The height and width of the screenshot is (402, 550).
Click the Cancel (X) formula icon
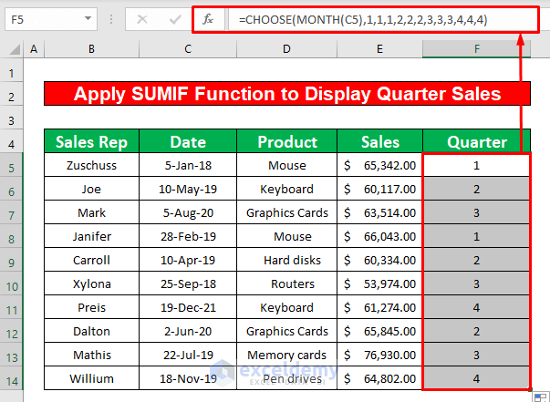pos(140,17)
